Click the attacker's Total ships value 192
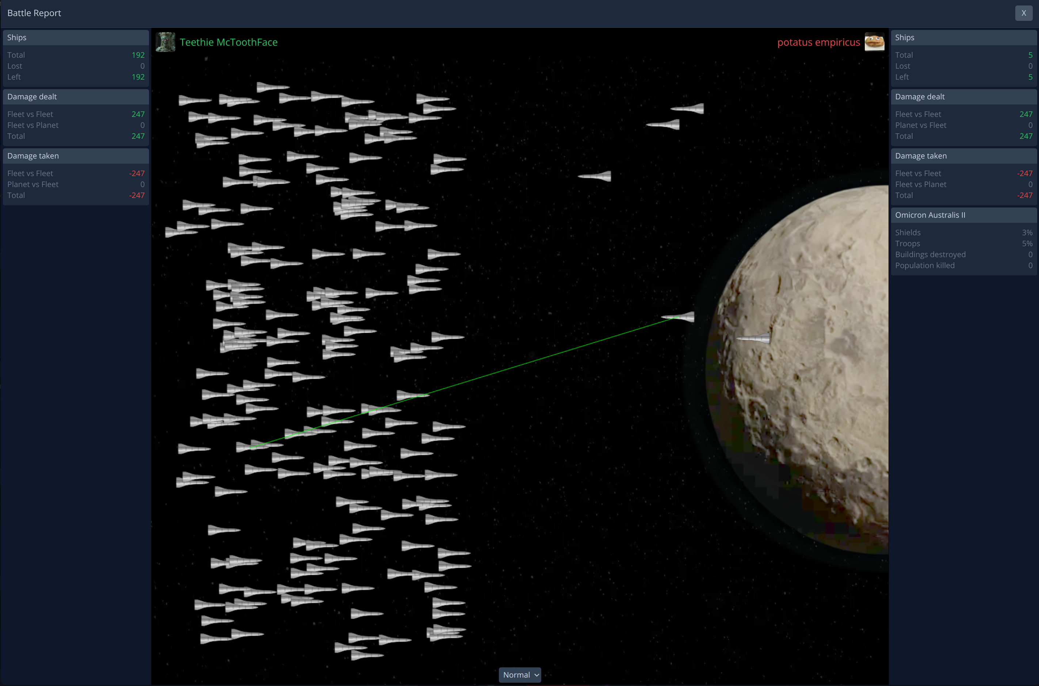1039x686 pixels. 138,55
